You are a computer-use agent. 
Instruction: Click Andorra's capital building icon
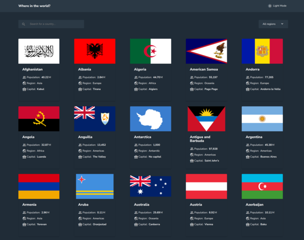coord(248,89)
